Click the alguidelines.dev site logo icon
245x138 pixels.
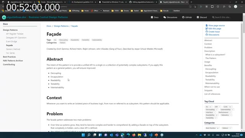pos(4,17)
